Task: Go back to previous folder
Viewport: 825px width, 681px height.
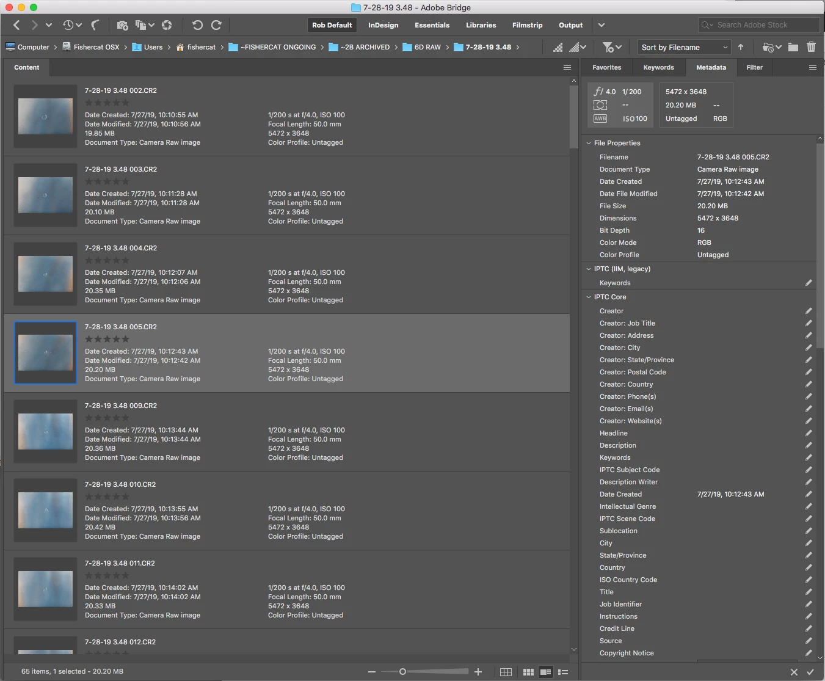Action: 16,25
